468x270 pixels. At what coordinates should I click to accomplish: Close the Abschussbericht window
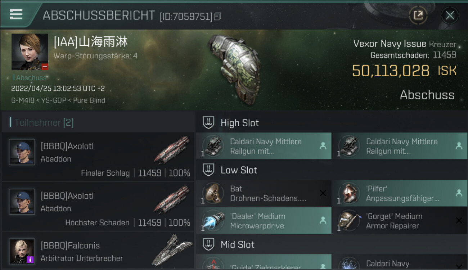tap(450, 15)
